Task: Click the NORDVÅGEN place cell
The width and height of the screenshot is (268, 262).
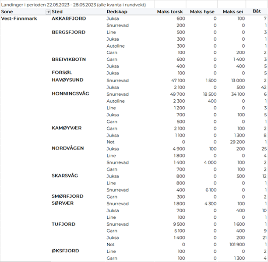Action: point(68,148)
